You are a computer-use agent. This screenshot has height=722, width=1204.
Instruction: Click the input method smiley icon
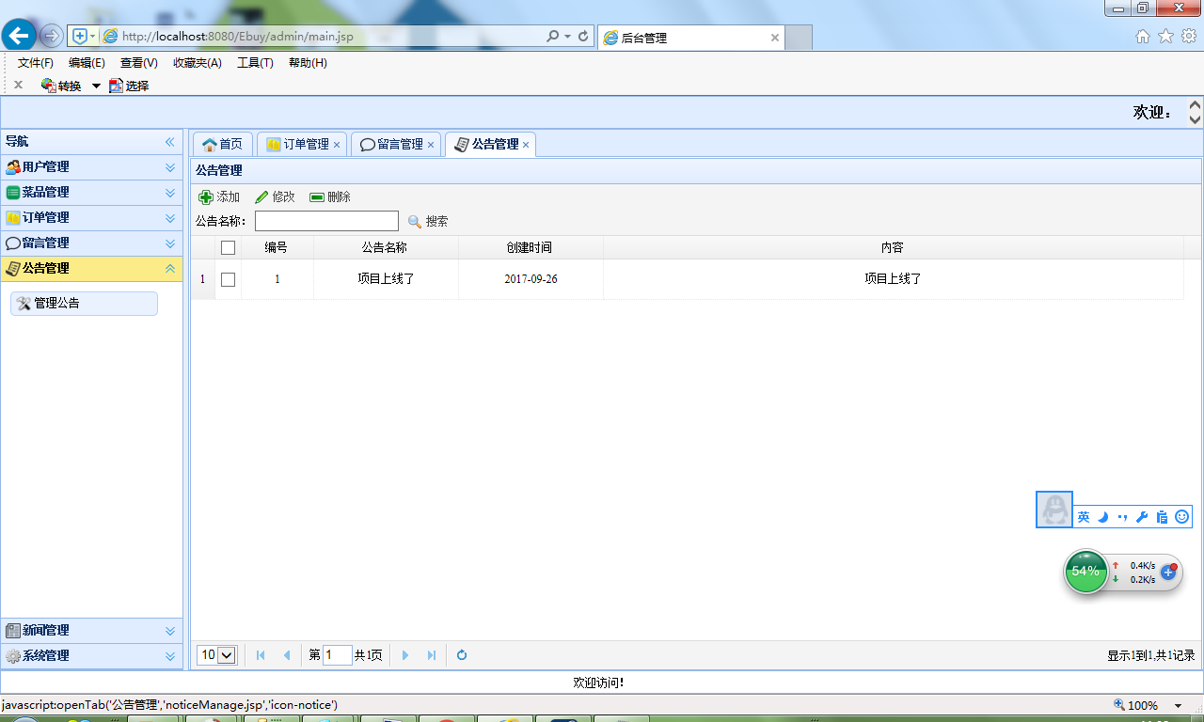(1182, 517)
